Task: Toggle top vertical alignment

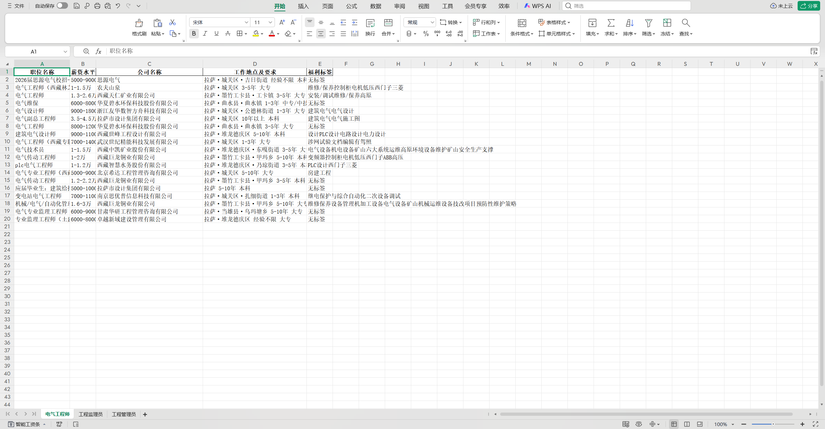Action: [x=309, y=22]
